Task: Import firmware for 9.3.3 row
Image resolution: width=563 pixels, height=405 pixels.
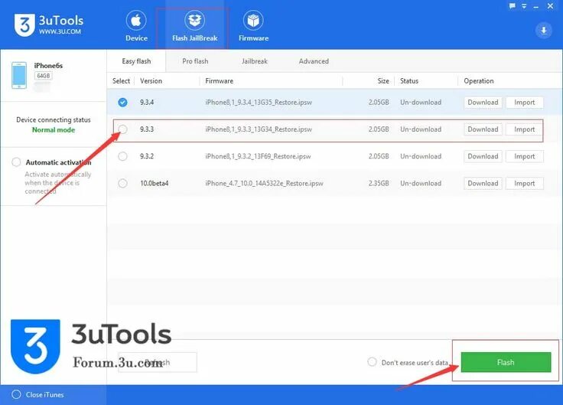Action: click(x=524, y=129)
